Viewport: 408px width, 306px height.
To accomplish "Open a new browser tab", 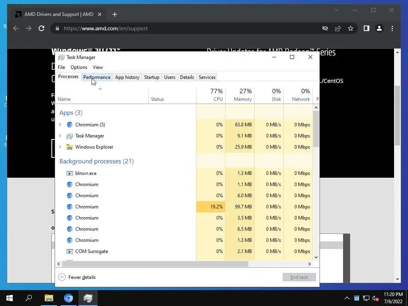I will 114,14.
